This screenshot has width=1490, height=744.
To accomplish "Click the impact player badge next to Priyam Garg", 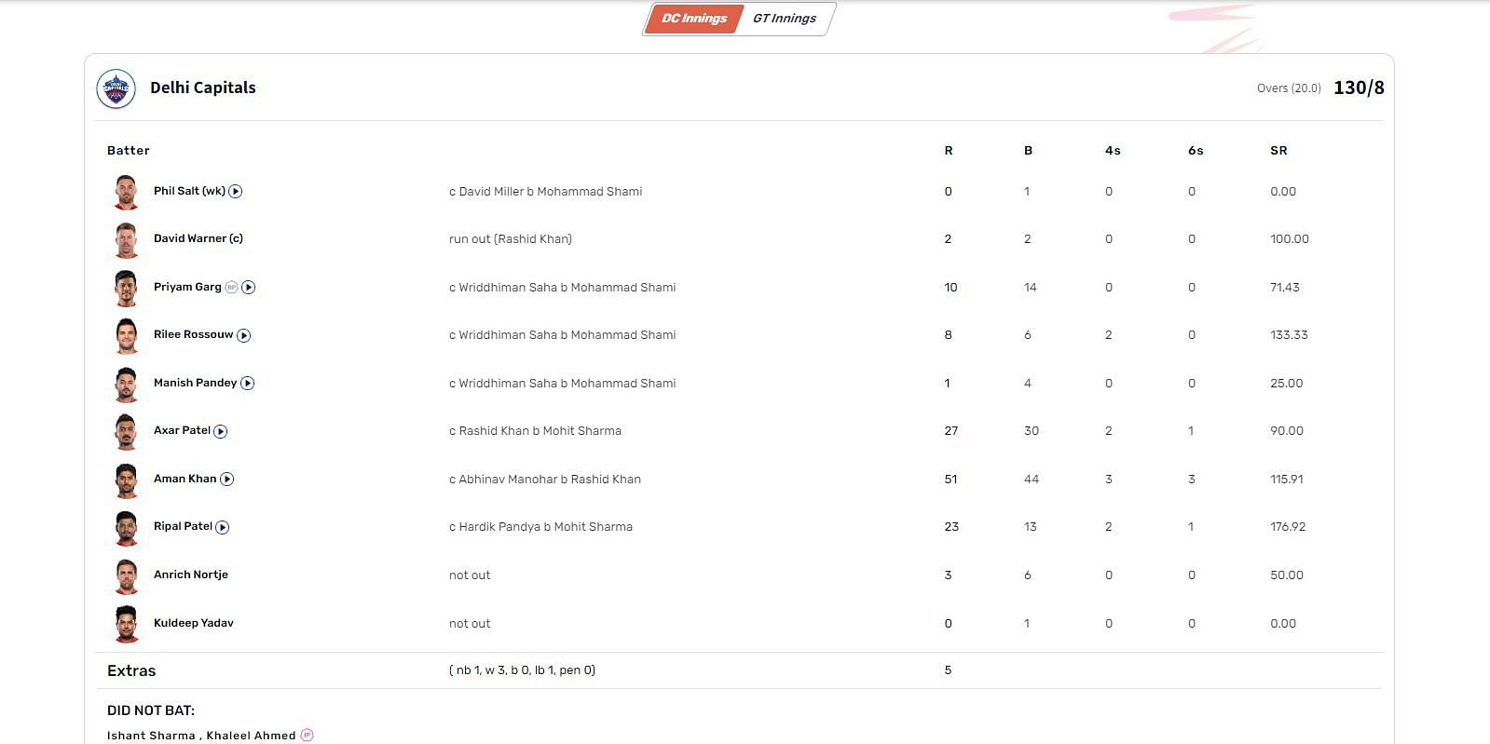I will click(x=231, y=287).
